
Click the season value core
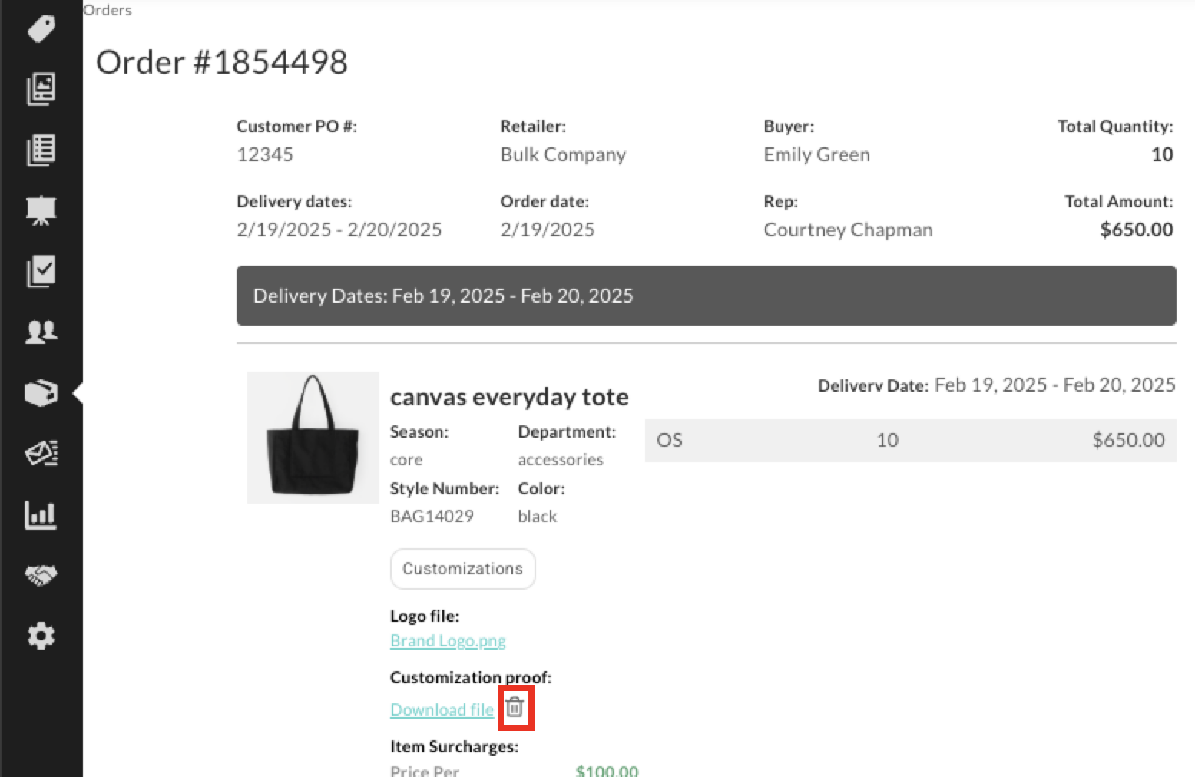pos(406,459)
